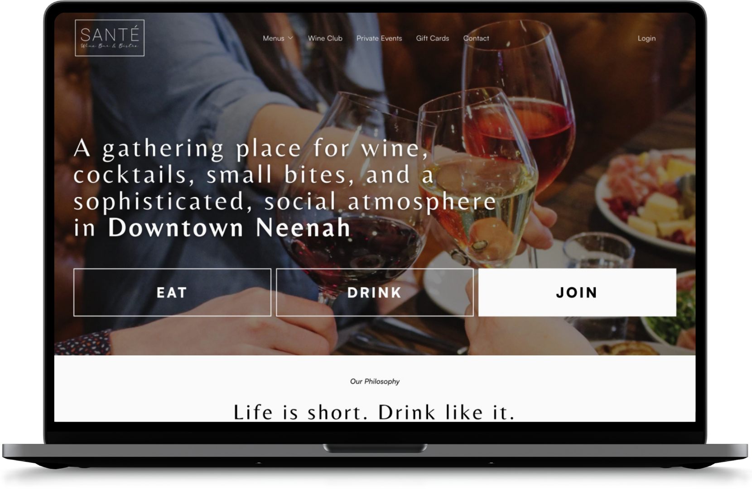
Task: Click the 'A gathering place for wine' headline
Action: [285, 188]
